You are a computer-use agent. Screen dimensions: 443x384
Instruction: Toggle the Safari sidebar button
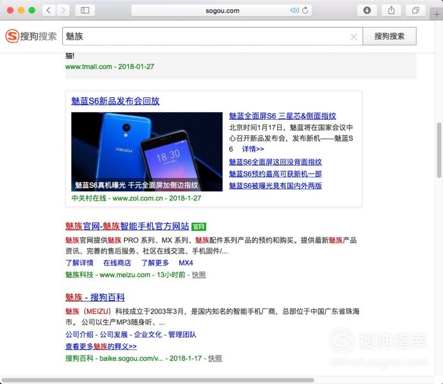point(85,10)
